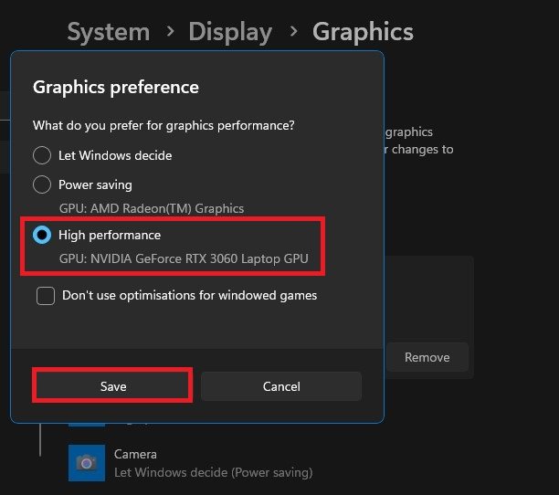
Task: Click the Remove button behind the dialog
Action: pos(427,357)
